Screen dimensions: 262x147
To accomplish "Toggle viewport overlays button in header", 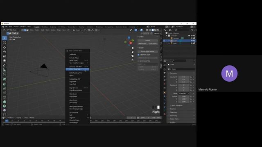I will (x=142, y=30).
